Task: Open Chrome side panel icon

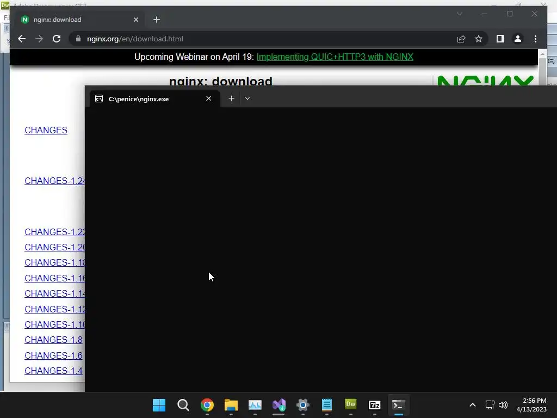Action: [x=500, y=39]
